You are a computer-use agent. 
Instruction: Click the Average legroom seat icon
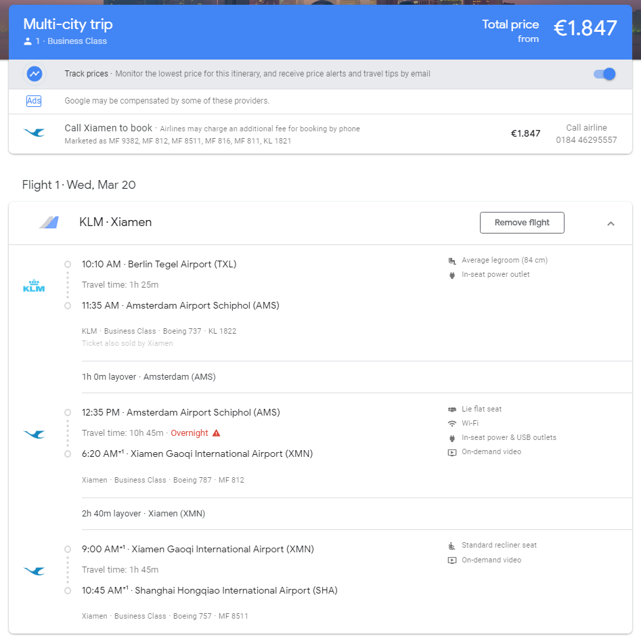452,261
